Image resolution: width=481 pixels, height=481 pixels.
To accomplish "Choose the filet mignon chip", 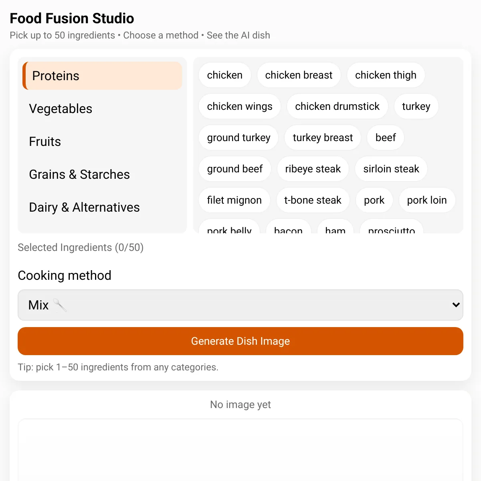I will point(234,200).
